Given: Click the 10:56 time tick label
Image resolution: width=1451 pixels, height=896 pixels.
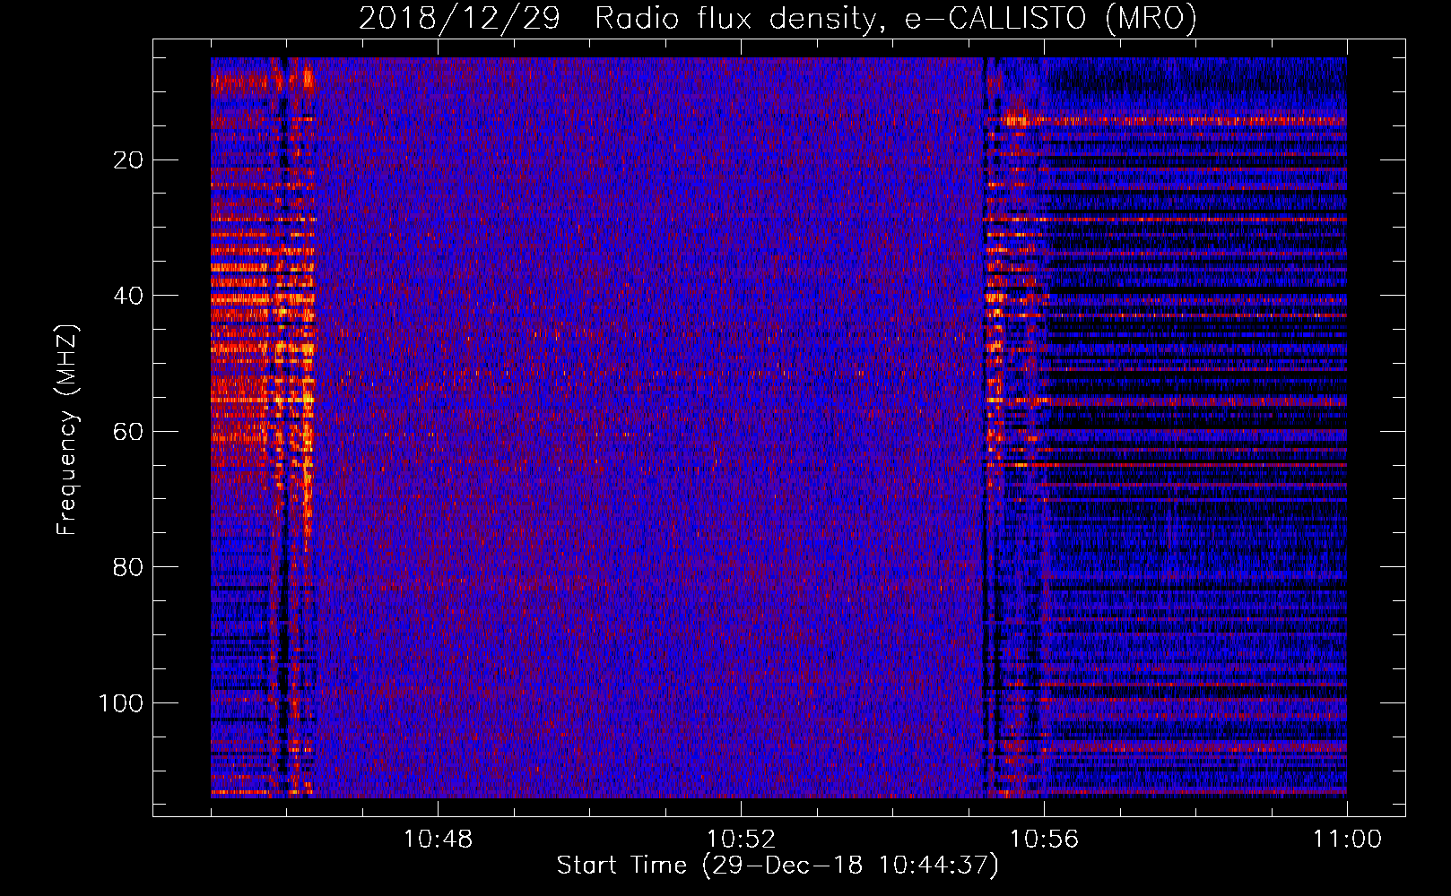Looking at the screenshot, I should (1044, 840).
